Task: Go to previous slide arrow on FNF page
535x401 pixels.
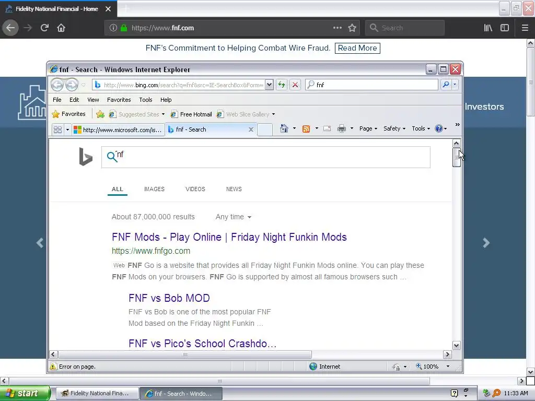Action: coord(40,243)
